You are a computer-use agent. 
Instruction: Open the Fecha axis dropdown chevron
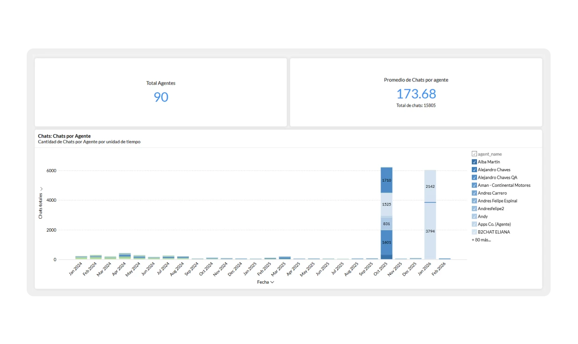tap(272, 282)
